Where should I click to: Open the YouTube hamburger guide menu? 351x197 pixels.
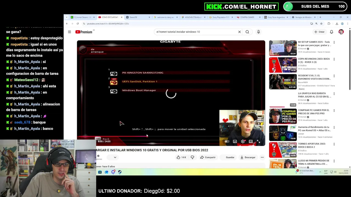coord(69,32)
